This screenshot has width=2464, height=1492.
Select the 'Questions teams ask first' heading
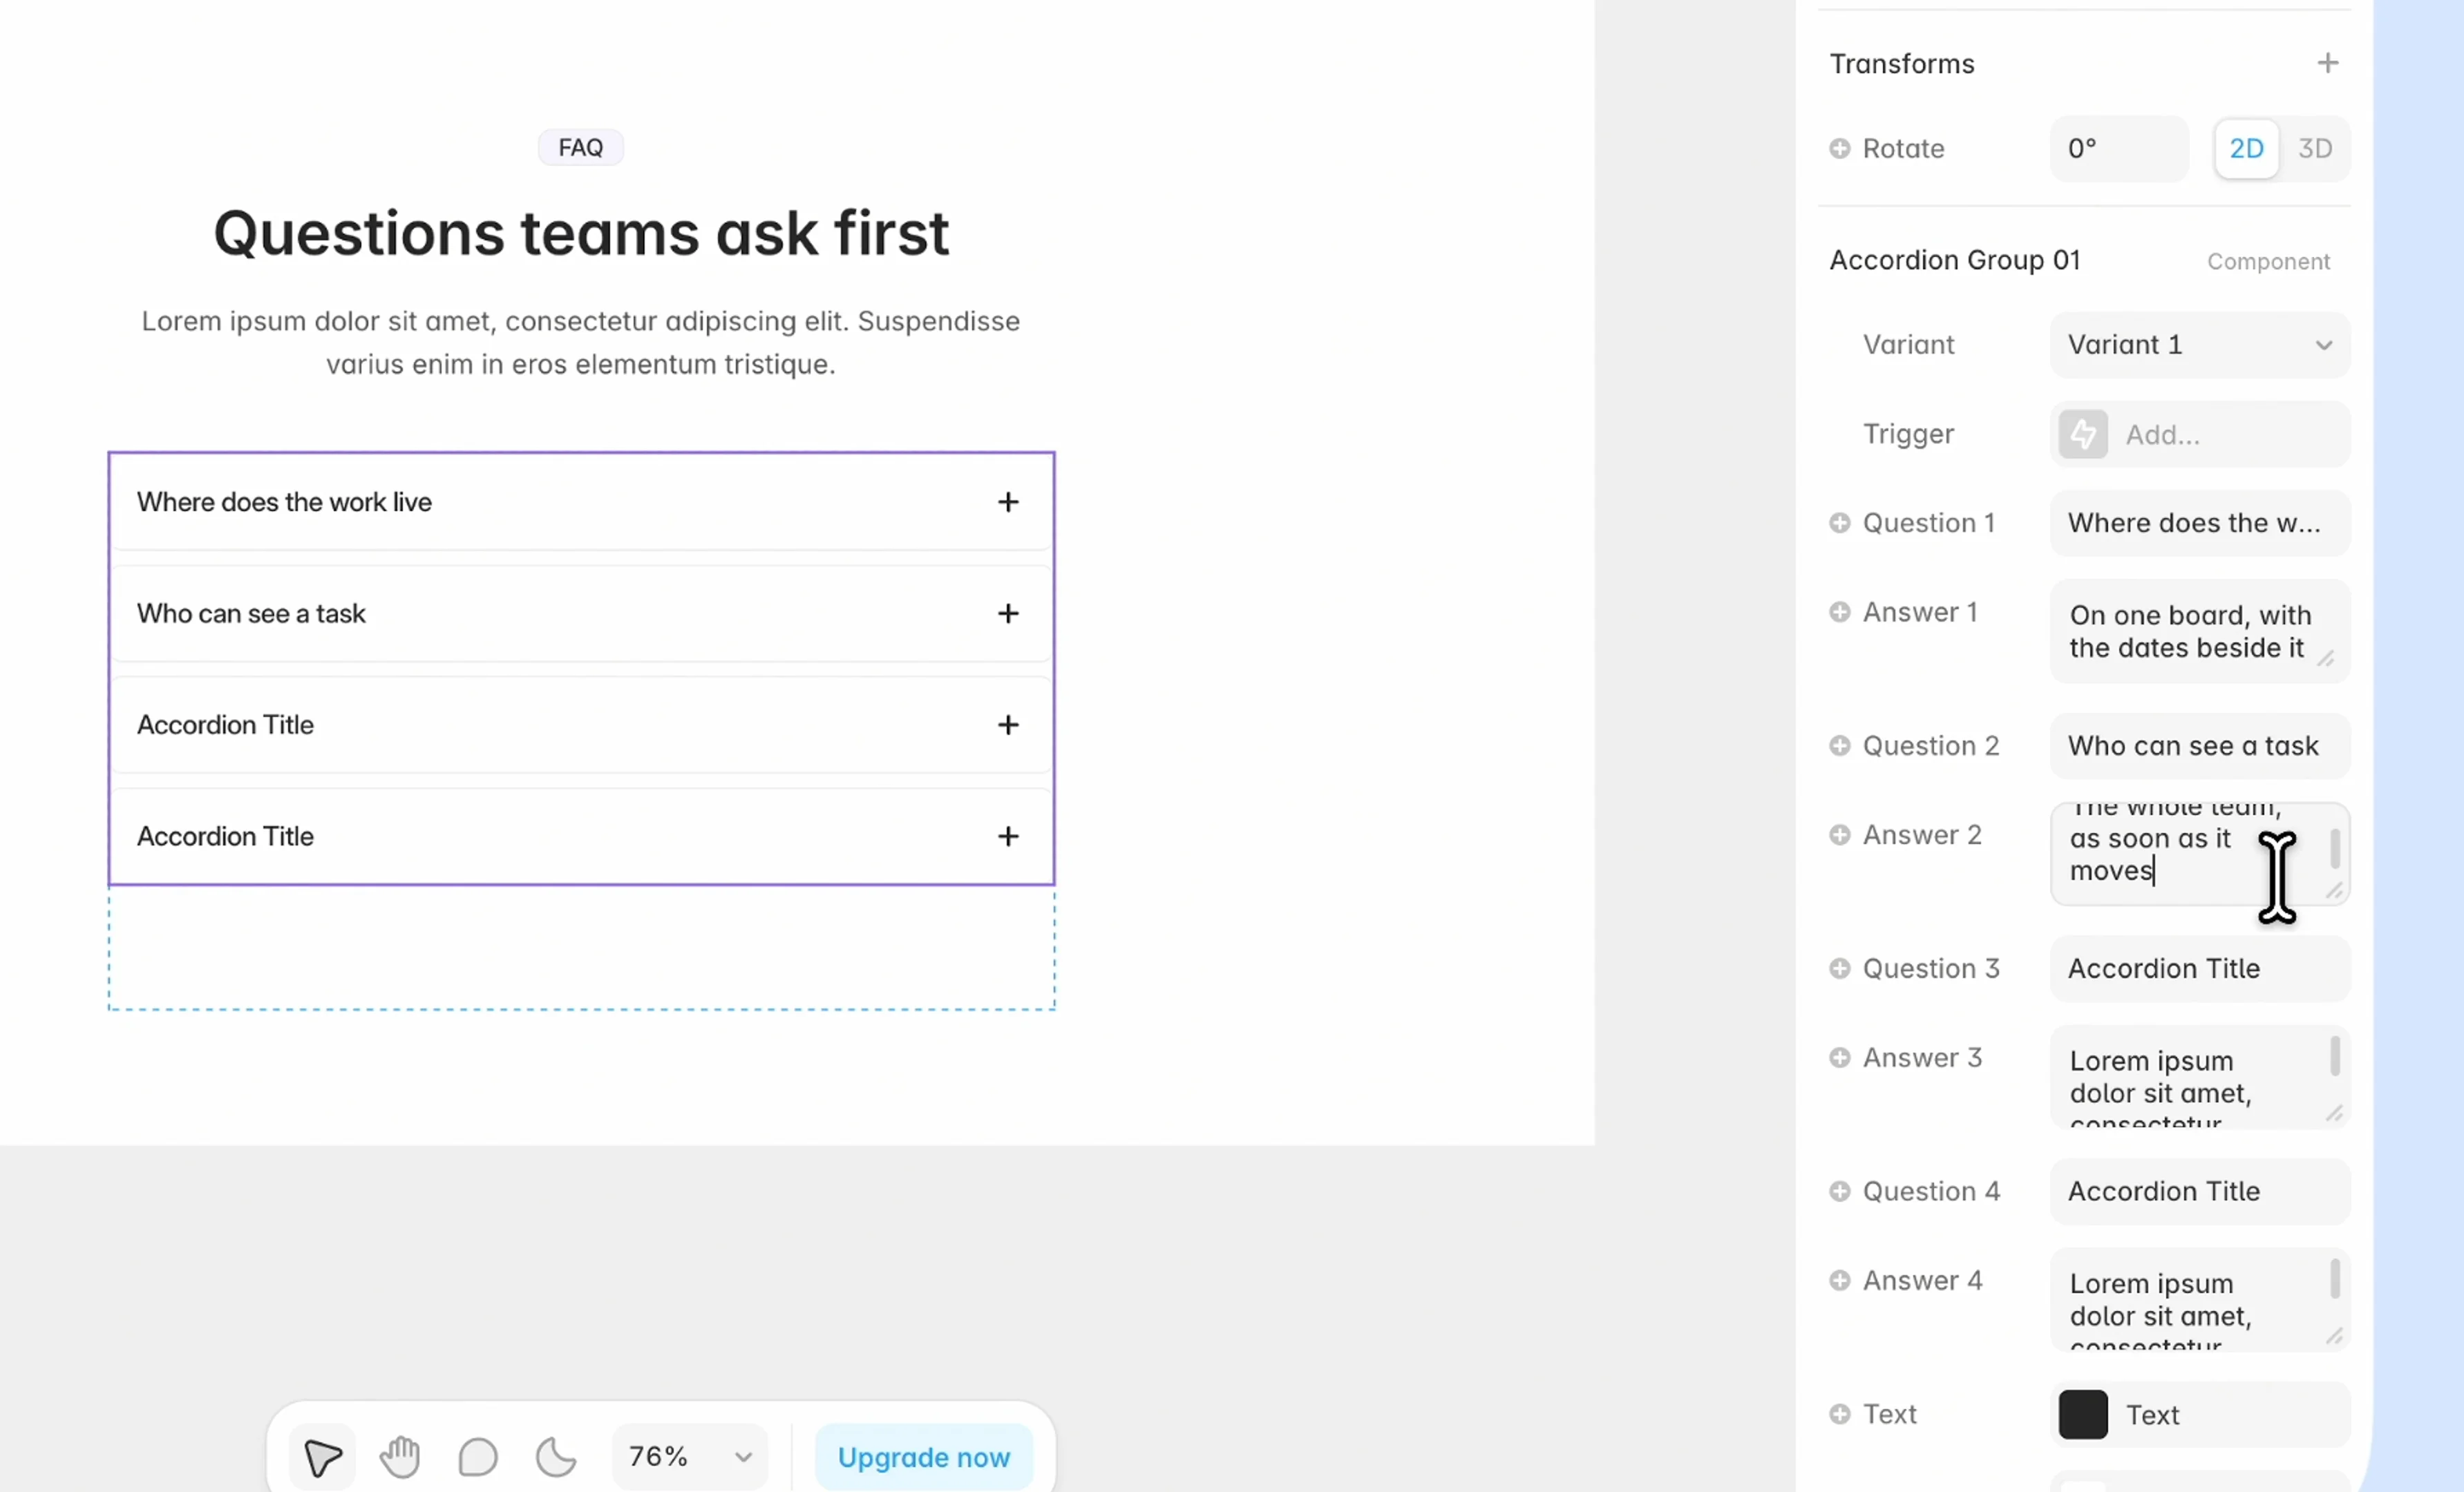point(581,233)
